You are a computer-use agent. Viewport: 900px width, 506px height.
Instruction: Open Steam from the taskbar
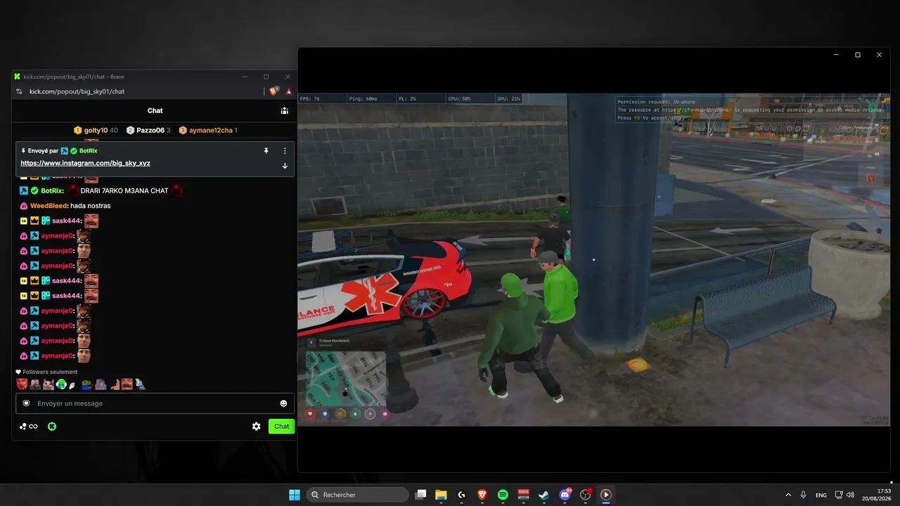click(544, 495)
